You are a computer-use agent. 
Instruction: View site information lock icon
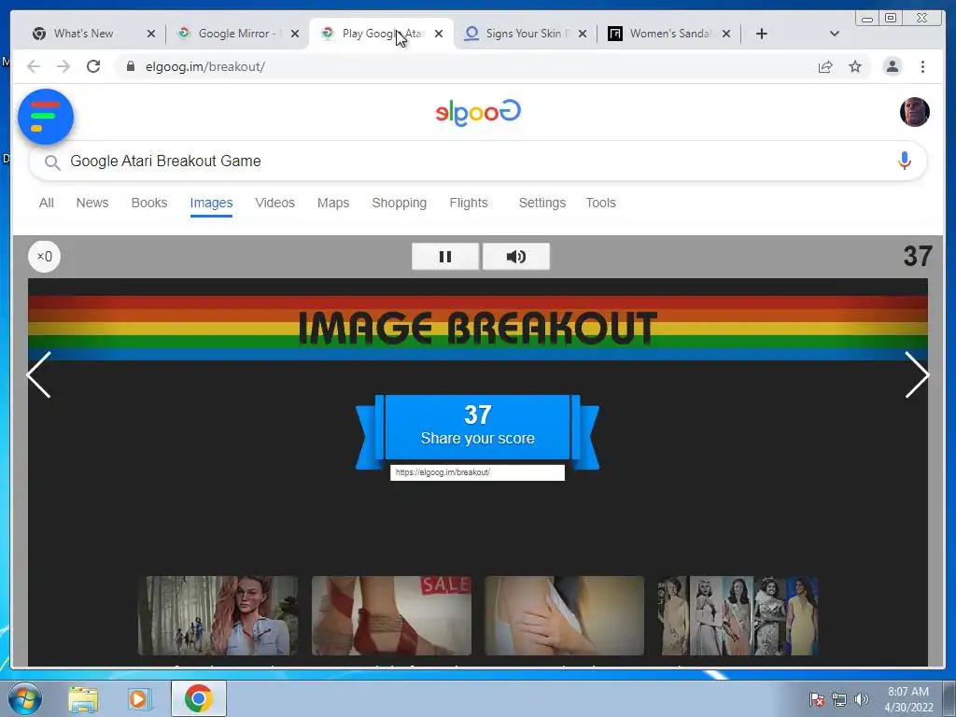point(130,66)
